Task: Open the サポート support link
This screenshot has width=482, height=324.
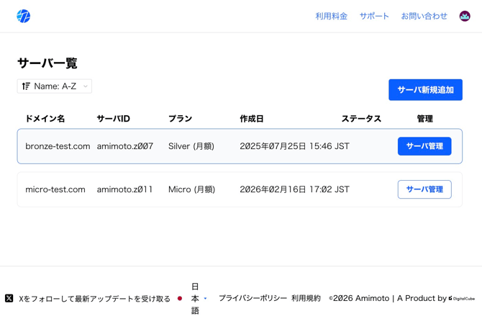Action: click(x=374, y=16)
